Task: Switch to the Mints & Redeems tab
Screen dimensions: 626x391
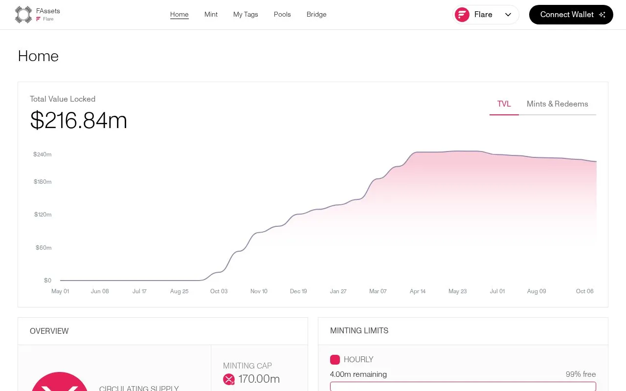Action: [x=558, y=104]
